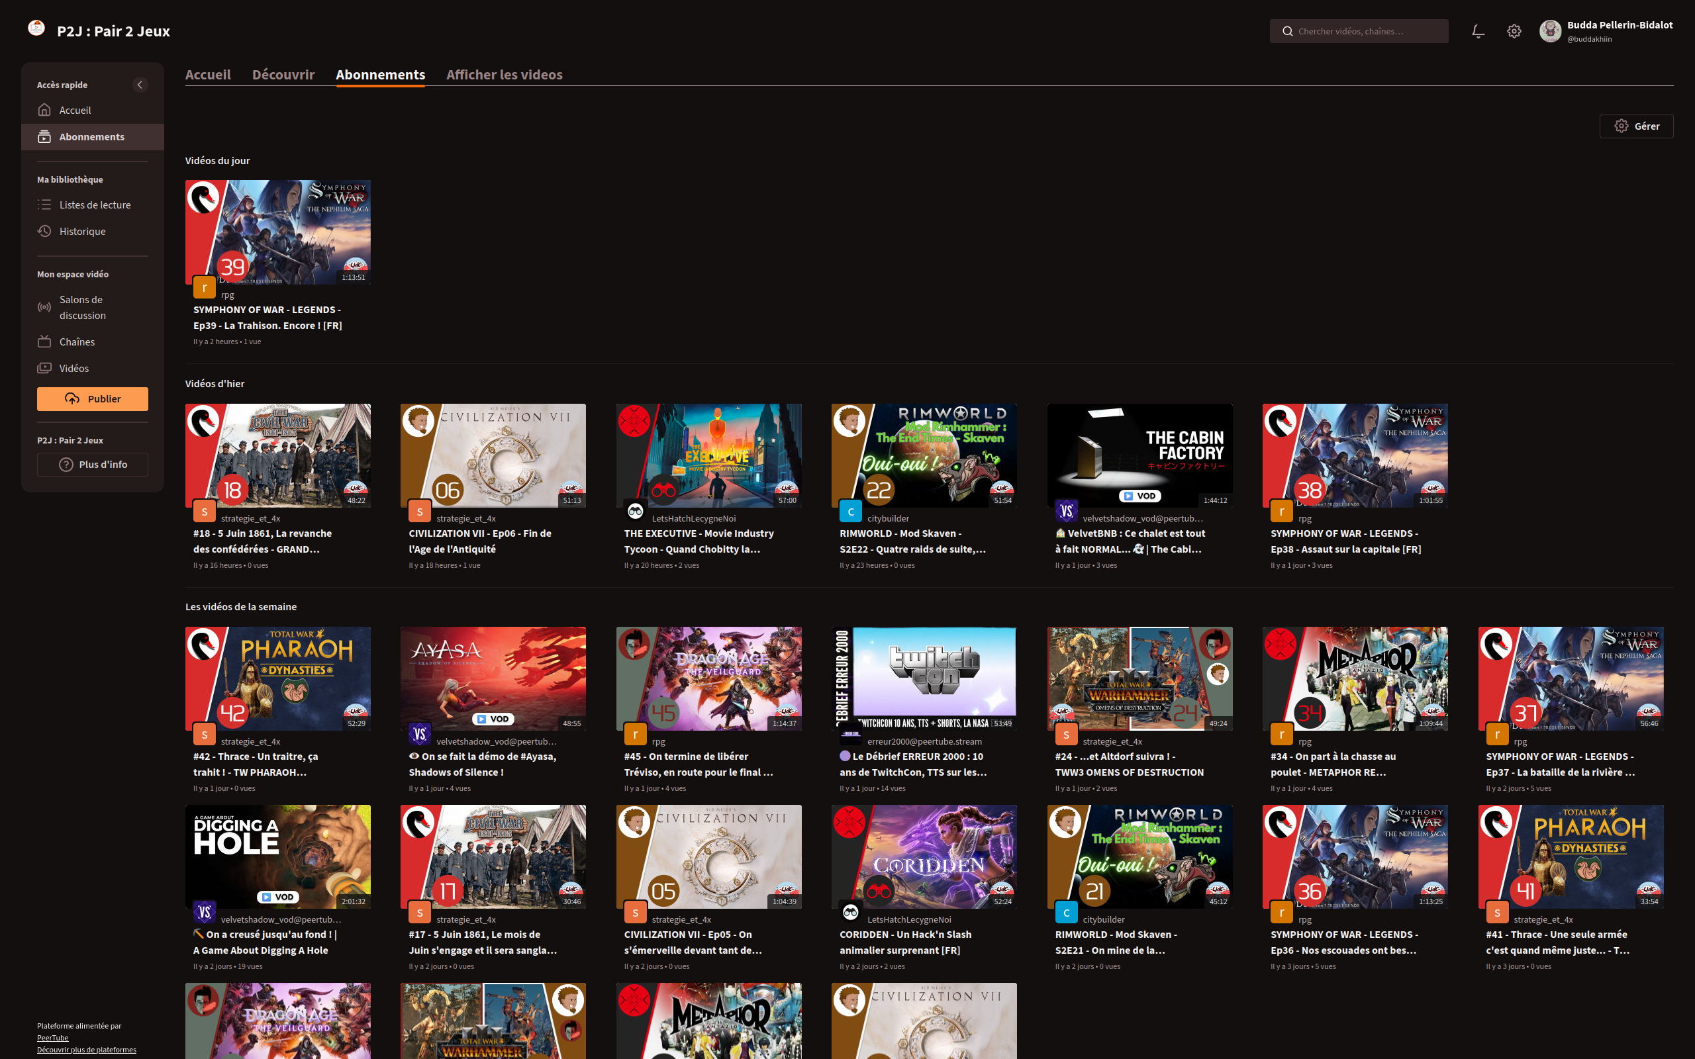This screenshot has width=1695, height=1059.
Task: Collapse the Accès rapide sidebar chevron
Action: 140,85
